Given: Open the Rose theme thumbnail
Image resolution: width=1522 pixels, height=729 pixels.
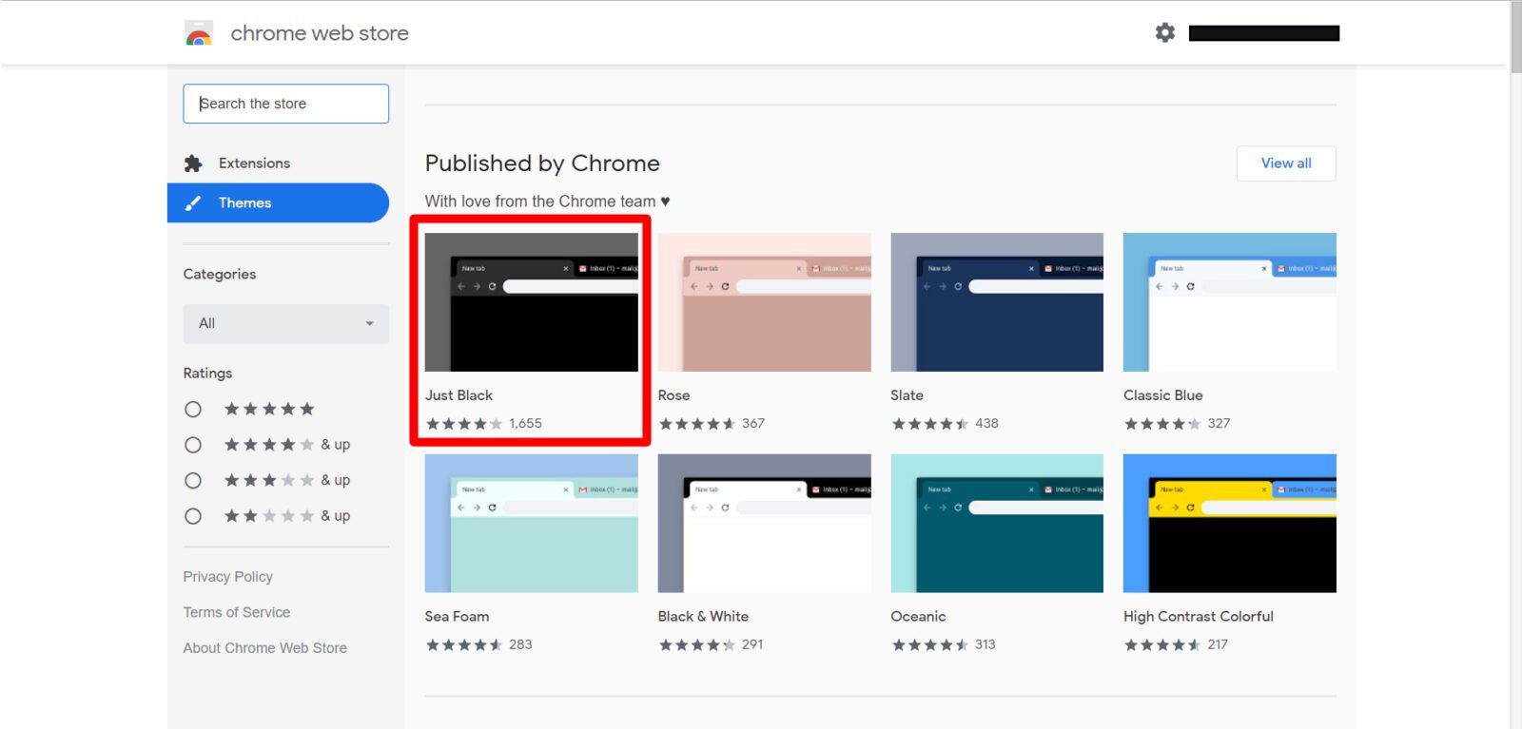Looking at the screenshot, I should point(764,302).
